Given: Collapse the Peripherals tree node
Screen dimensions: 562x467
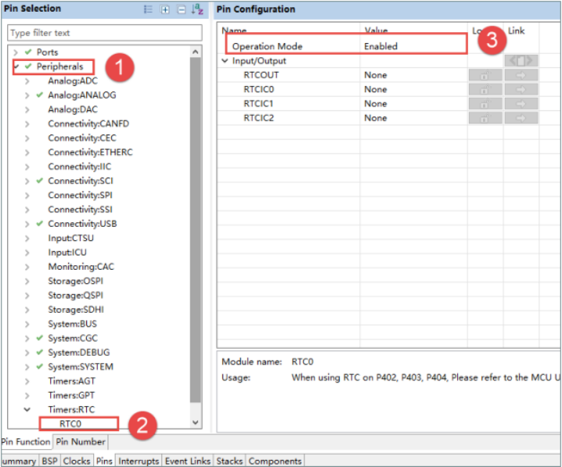Looking at the screenshot, I should click(17, 66).
